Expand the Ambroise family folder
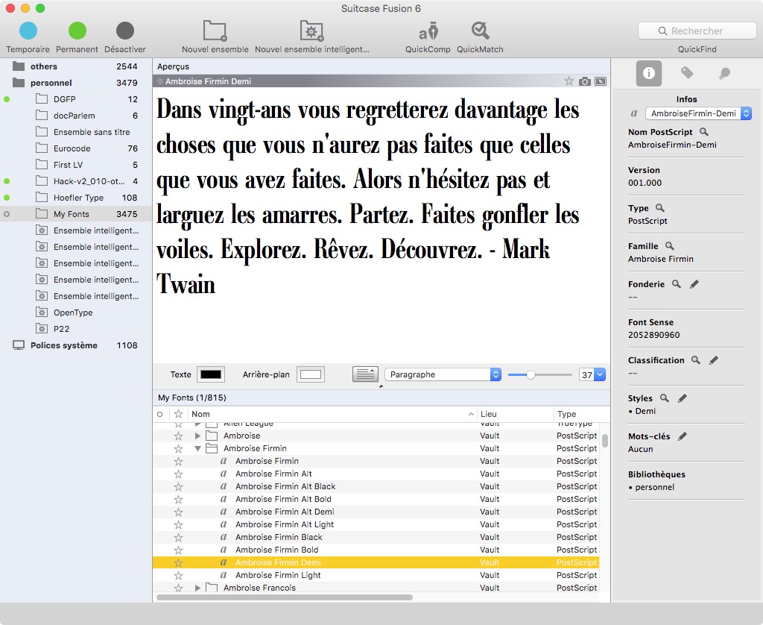The image size is (763, 625). click(197, 436)
